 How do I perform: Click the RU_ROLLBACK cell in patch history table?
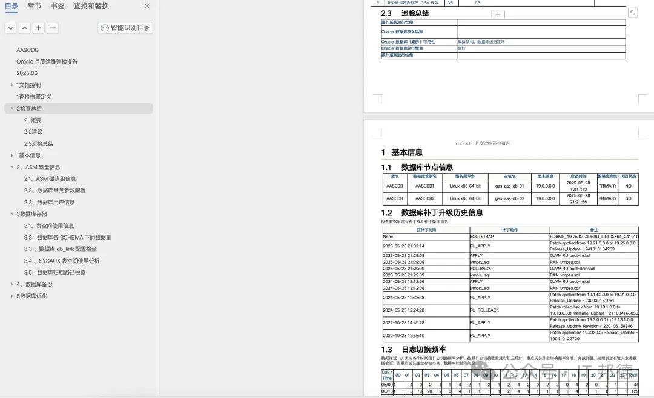[x=510, y=310]
